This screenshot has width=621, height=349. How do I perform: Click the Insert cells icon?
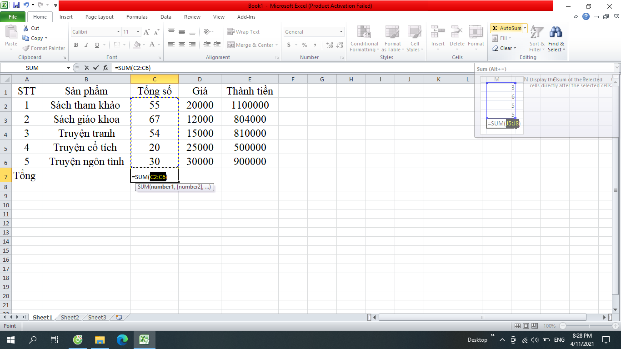pos(438,32)
